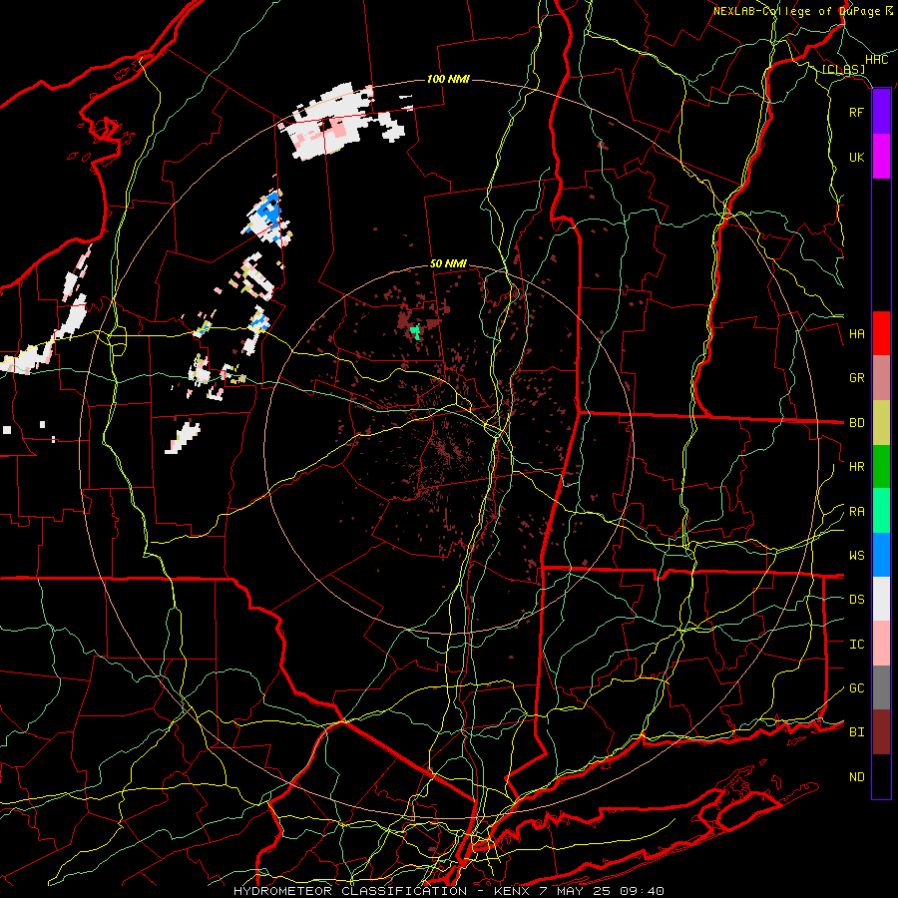Image resolution: width=898 pixels, height=898 pixels.
Task: Click the ND black legend swatch
Action: click(881, 776)
